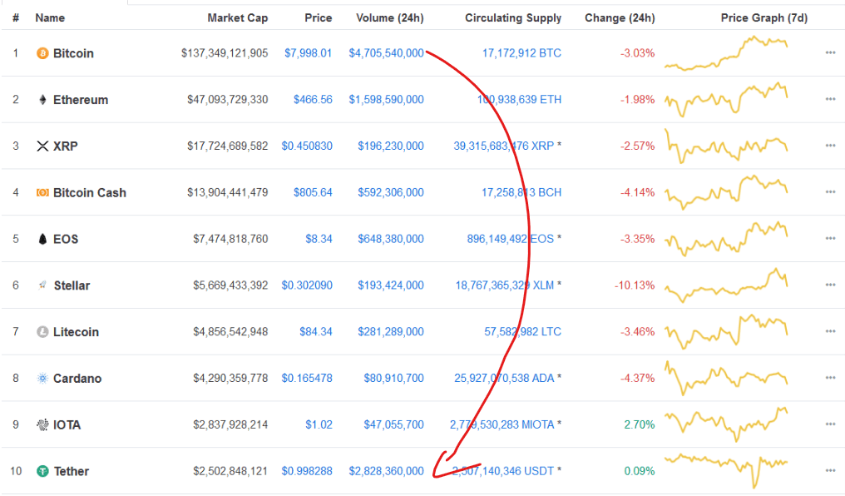Viewport: 845px width, 496px height.
Task: Click Ethereum market cap $47,093,729,330
Action: pyautogui.click(x=227, y=99)
